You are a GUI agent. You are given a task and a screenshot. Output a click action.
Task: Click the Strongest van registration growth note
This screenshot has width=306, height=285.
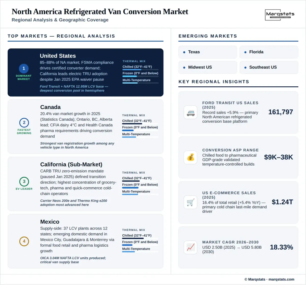tap(77, 145)
